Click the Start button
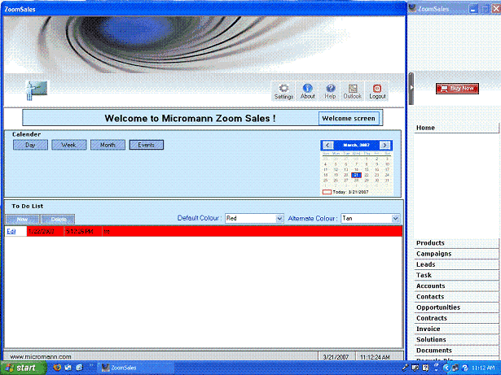Image resolution: width=501 pixels, height=375 pixels. 23,368
